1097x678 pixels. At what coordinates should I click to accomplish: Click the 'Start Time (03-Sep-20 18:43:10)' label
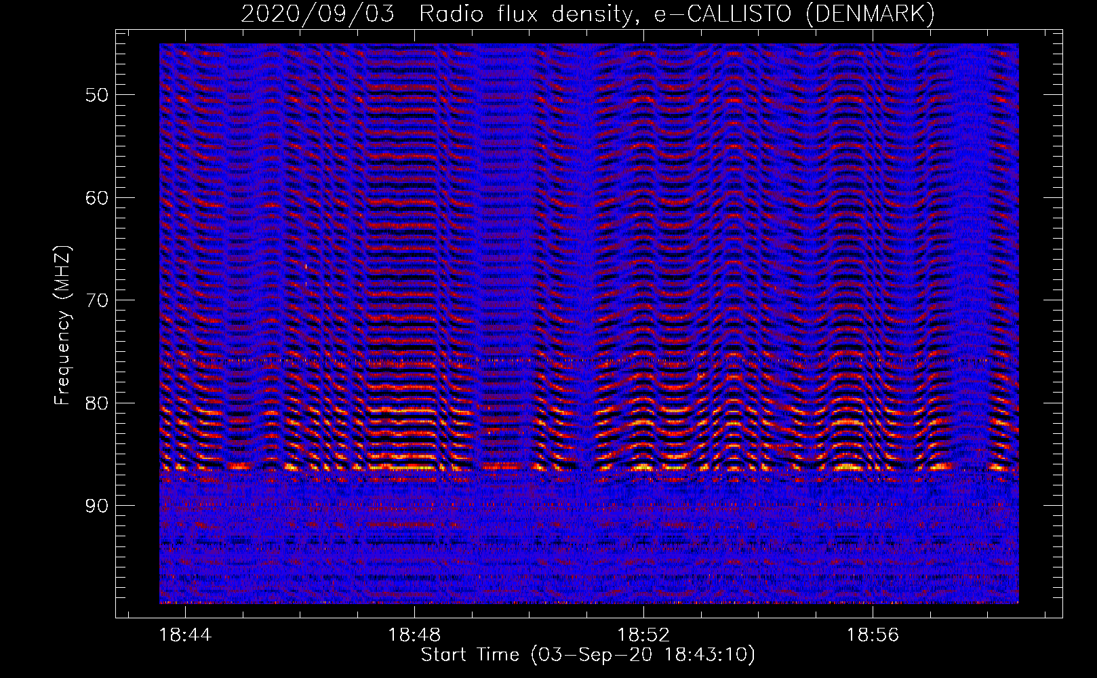point(588,655)
